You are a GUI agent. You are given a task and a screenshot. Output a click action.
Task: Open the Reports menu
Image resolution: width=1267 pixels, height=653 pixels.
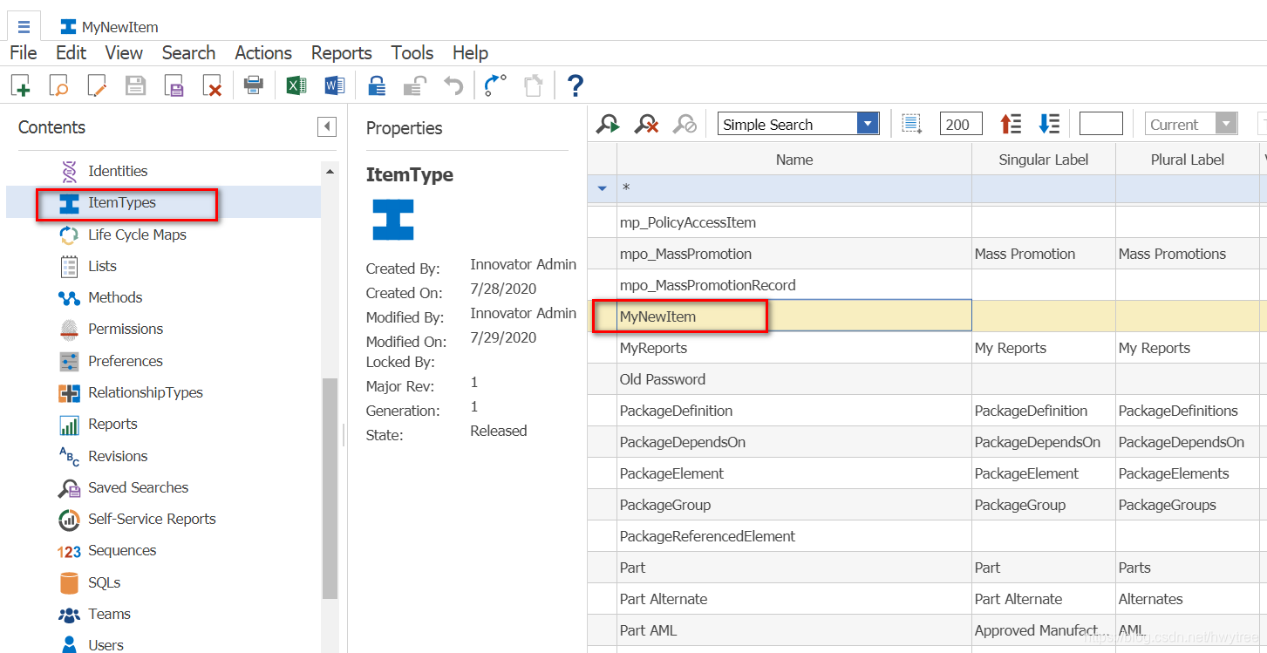click(x=342, y=53)
